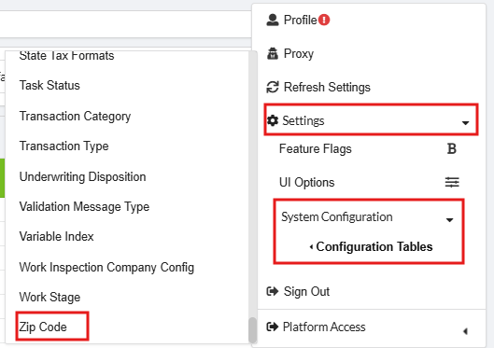This screenshot has height=348, width=494.
Task: Click the UI Options sliders icon
Action: pyautogui.click(x=452, y=182)
